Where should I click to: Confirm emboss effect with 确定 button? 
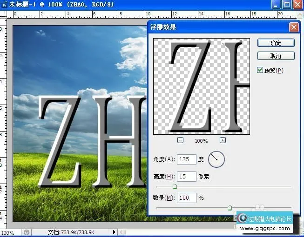276,43
